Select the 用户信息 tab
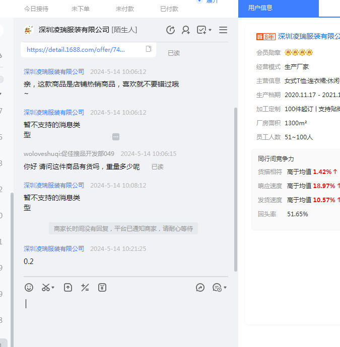This screenshot has width=340, height=347. pyautogui.click(x=260, y=8)
